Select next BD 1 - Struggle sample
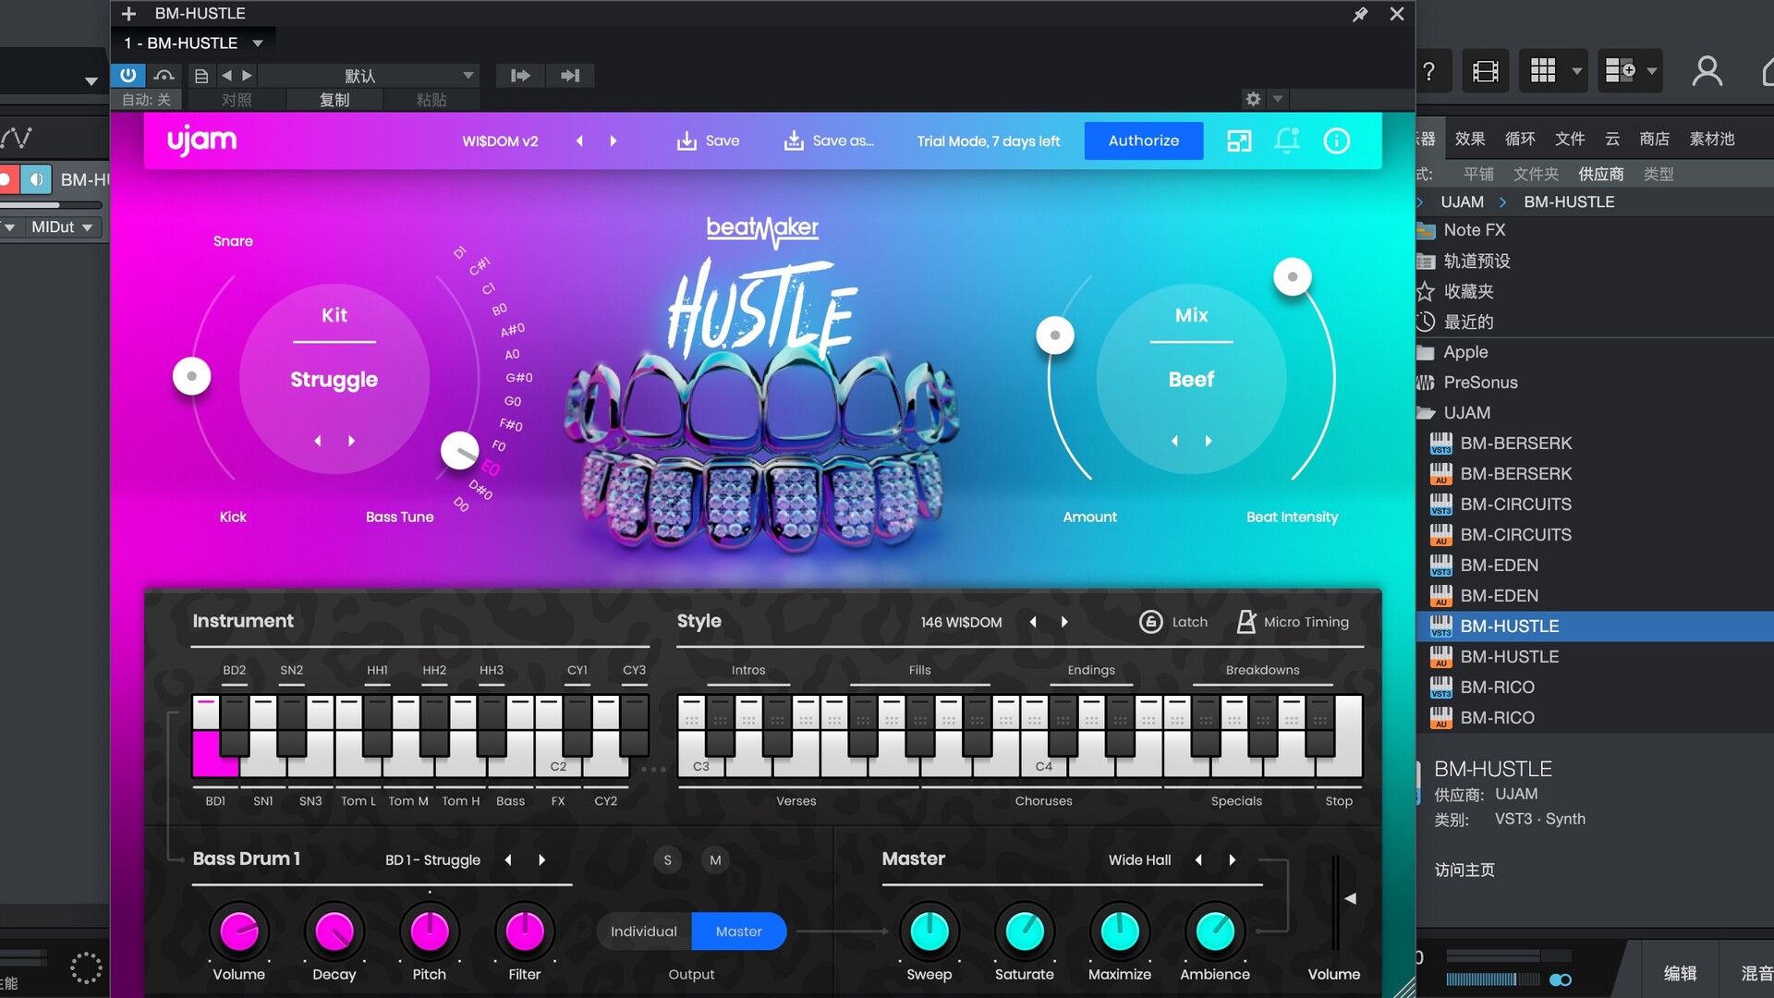 click(541, 860)
